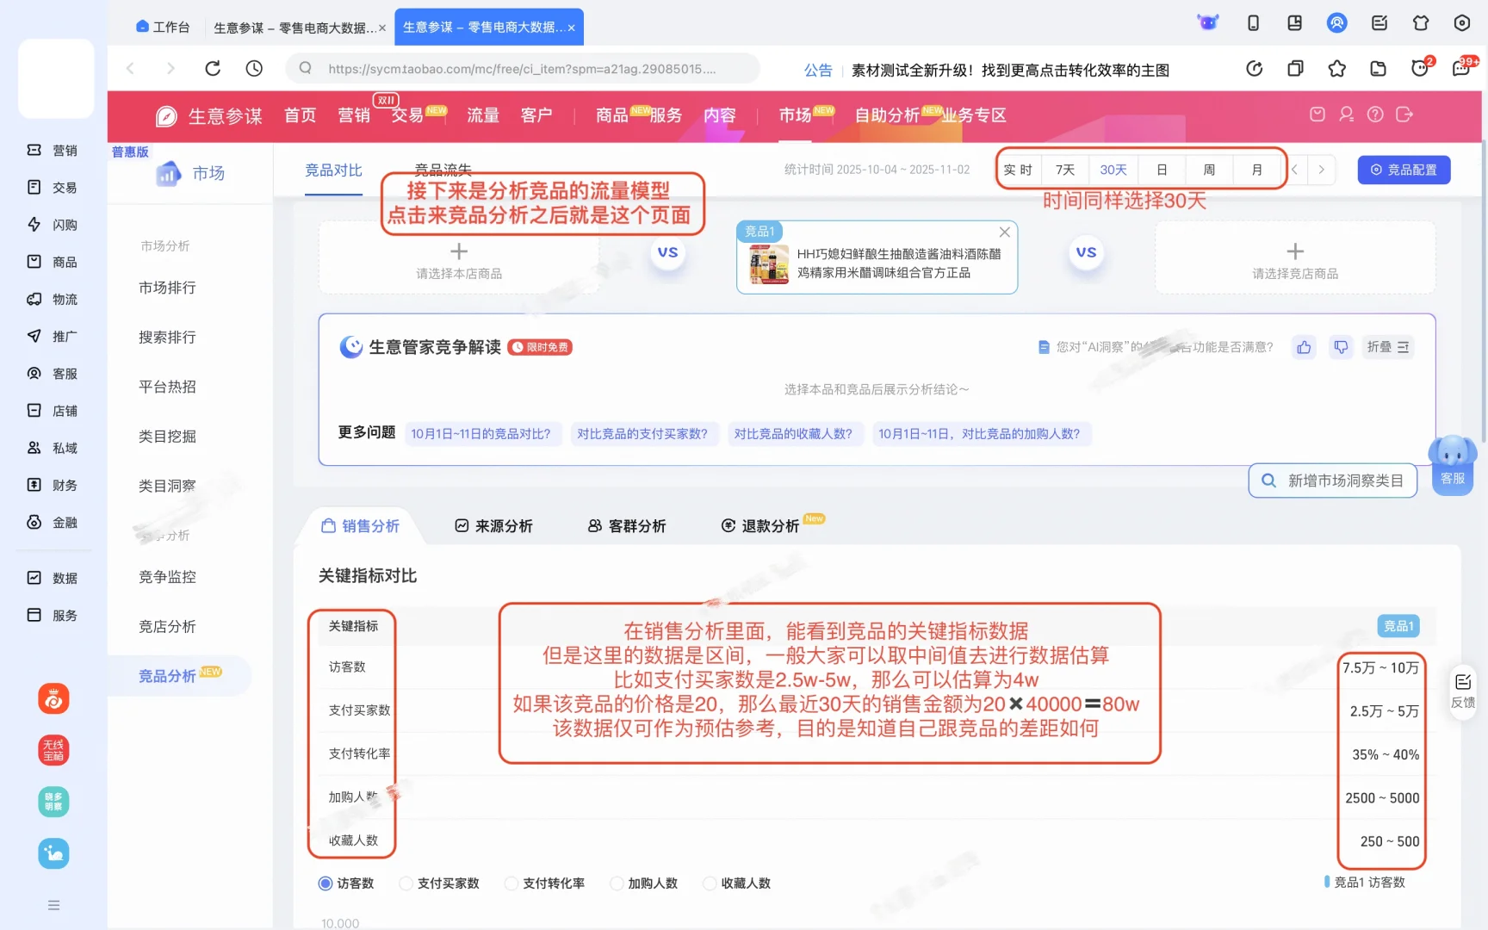This screenshot has height=930, width=1488.
Task: Open 竞争监控 in the side menu
Action: tap(168, 577)
